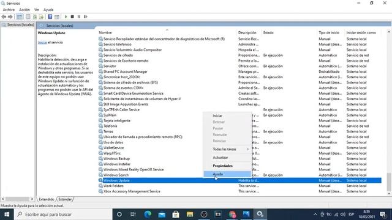Open Google Chrome from the taskbar

tap(232, 215)
